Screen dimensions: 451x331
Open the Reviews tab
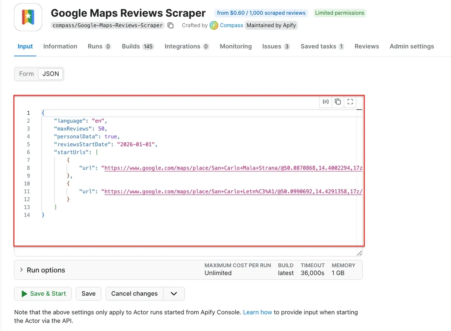click(367, 46)
